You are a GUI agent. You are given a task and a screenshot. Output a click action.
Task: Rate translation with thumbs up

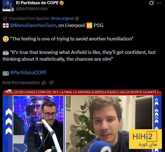tap(44, 83)
